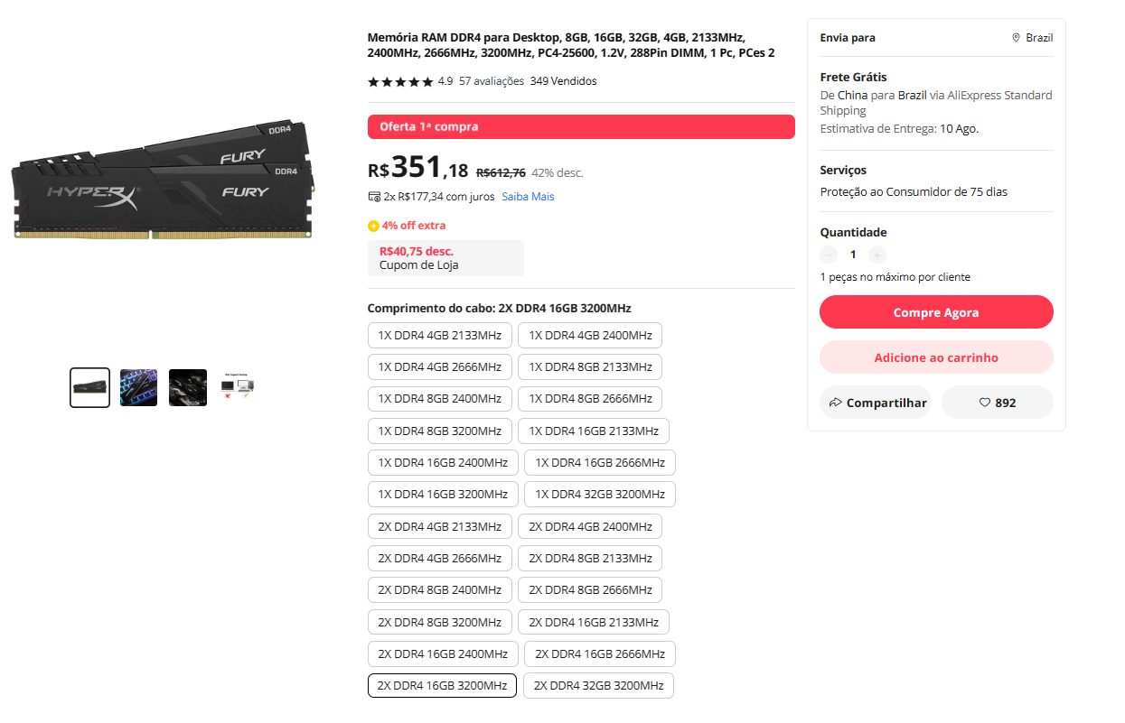Increase quantity with the plus button

877,255
